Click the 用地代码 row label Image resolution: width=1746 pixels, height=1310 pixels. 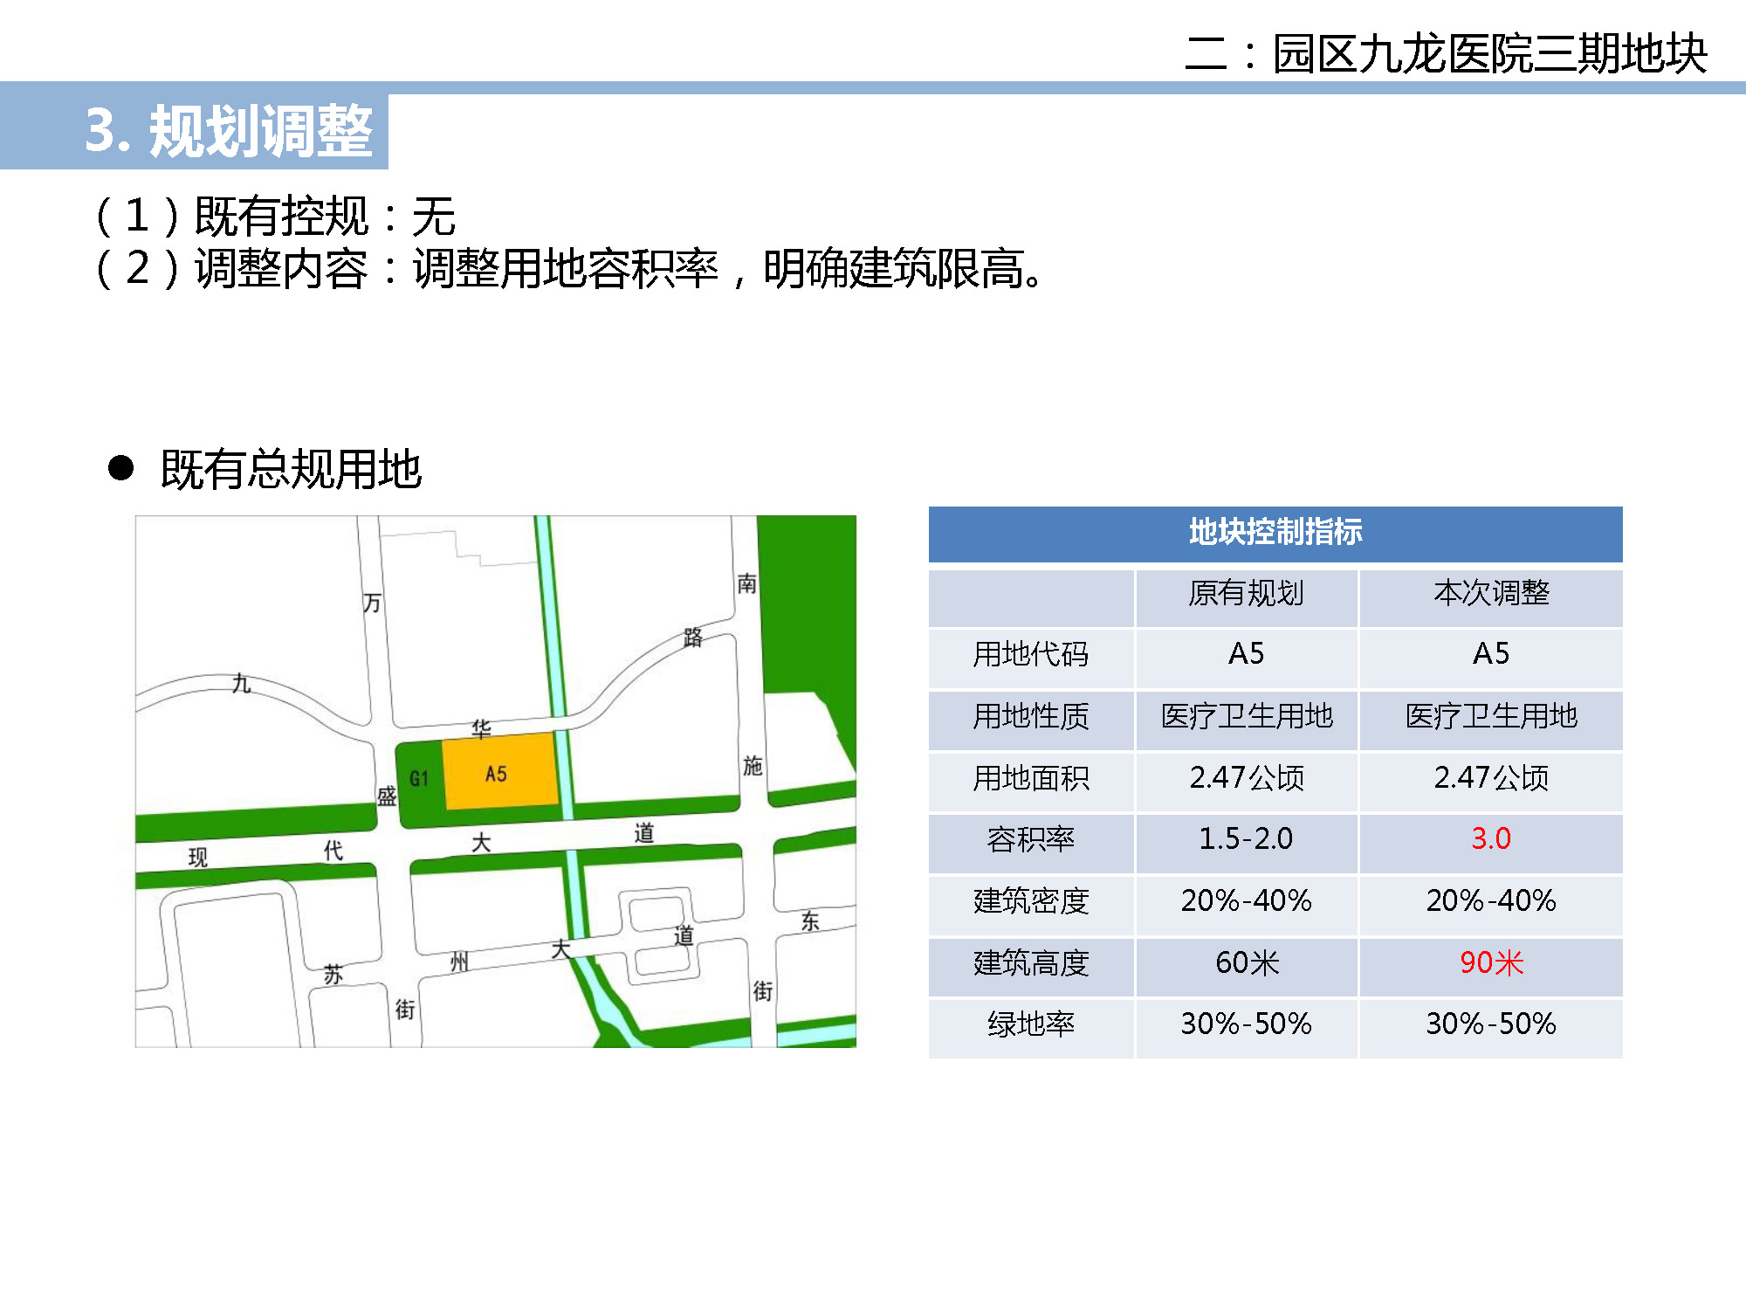tap(1030, 654)
